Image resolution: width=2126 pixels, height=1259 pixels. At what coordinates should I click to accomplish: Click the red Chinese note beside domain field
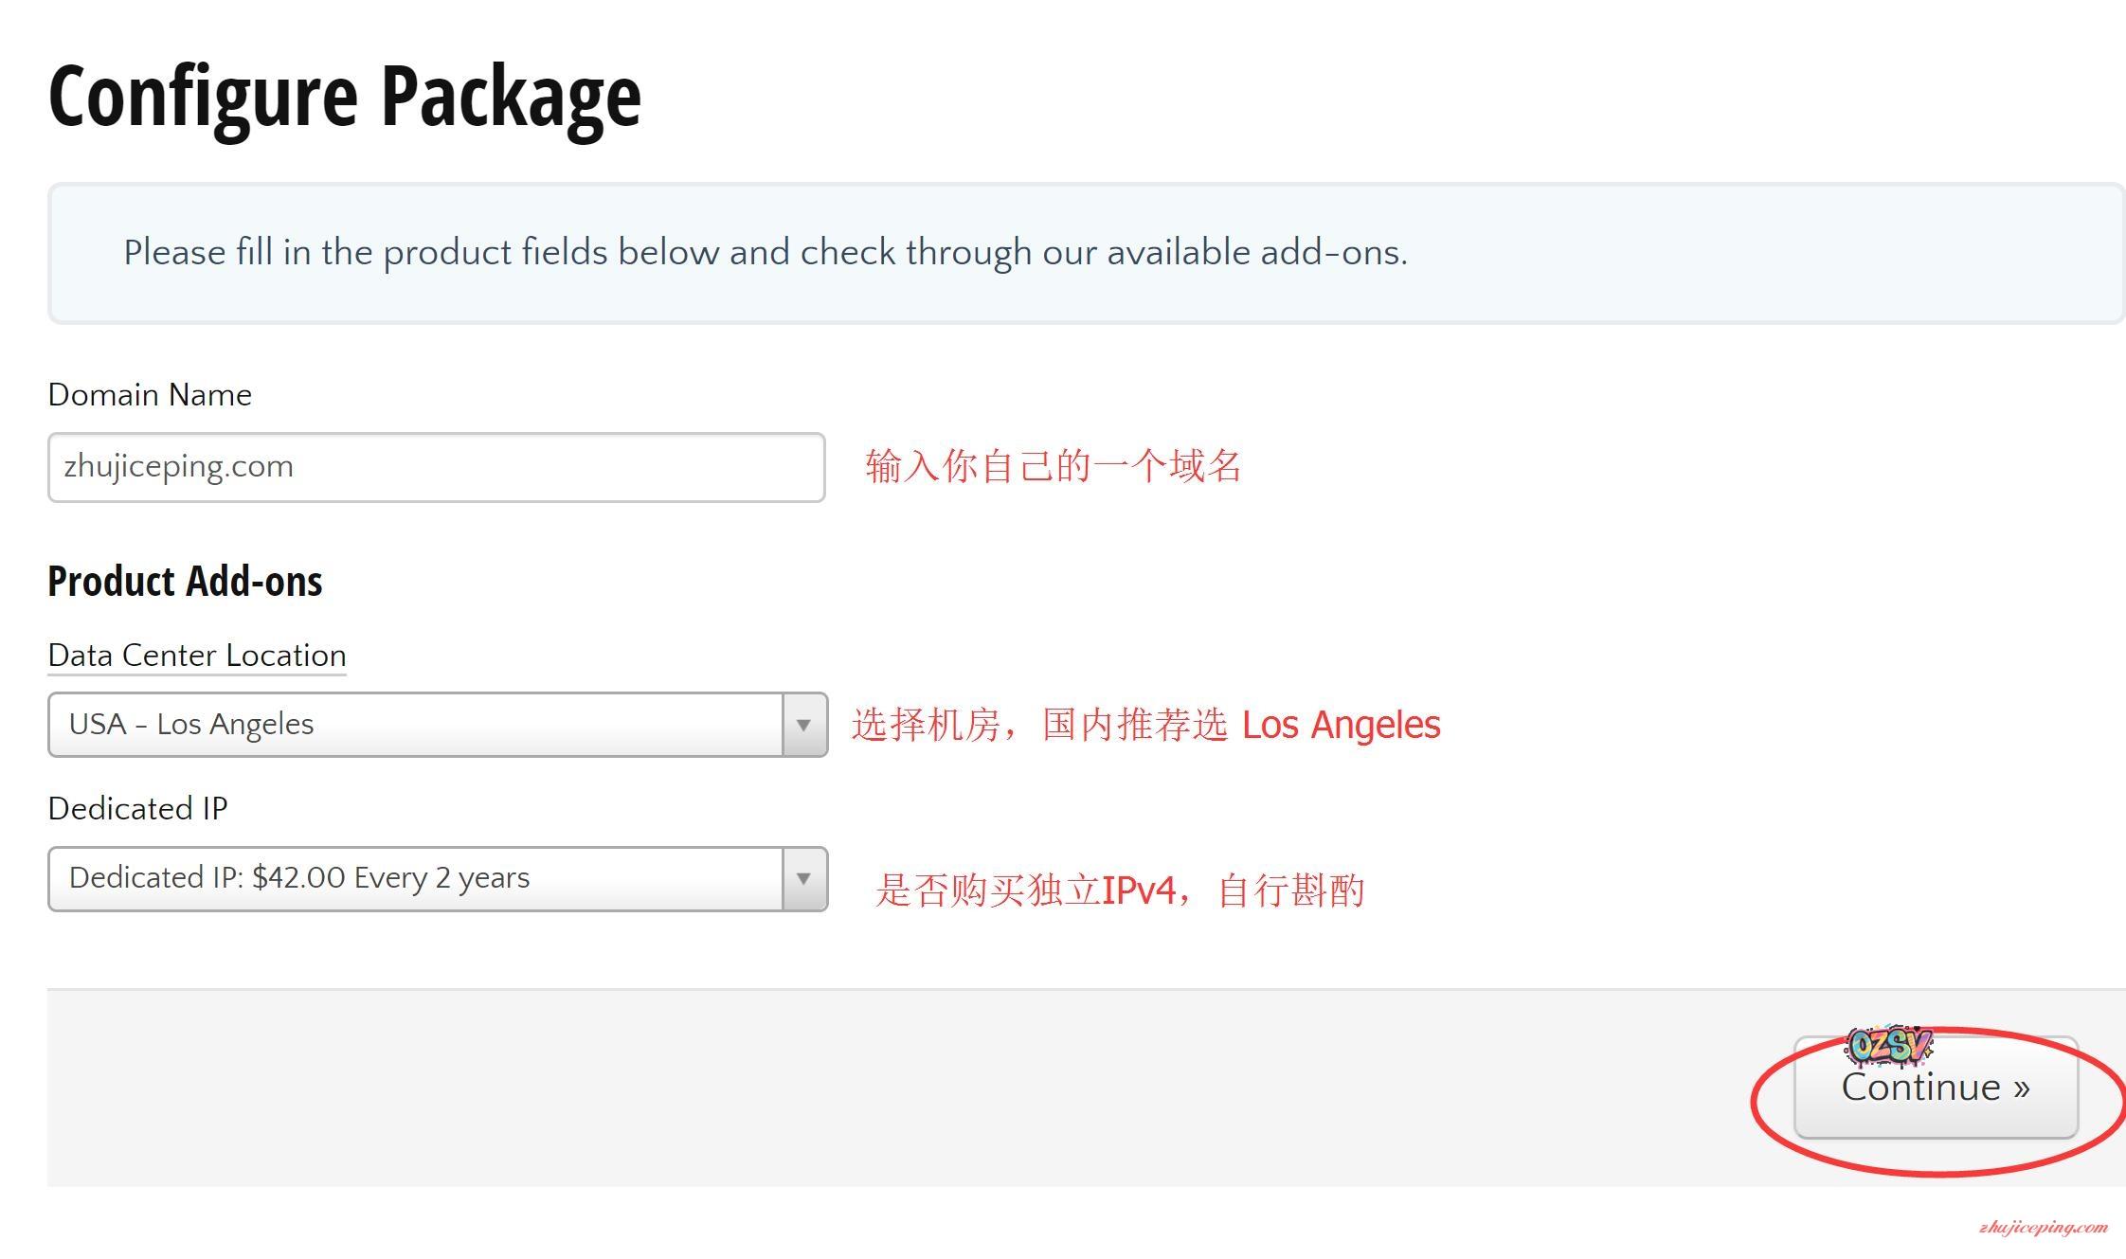click(x=1053, y=466)
